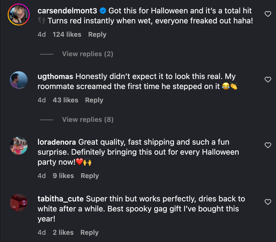Reply to loradenora's comment
Viewport: 276px width, 242px height.
click(x=89, y=176)
